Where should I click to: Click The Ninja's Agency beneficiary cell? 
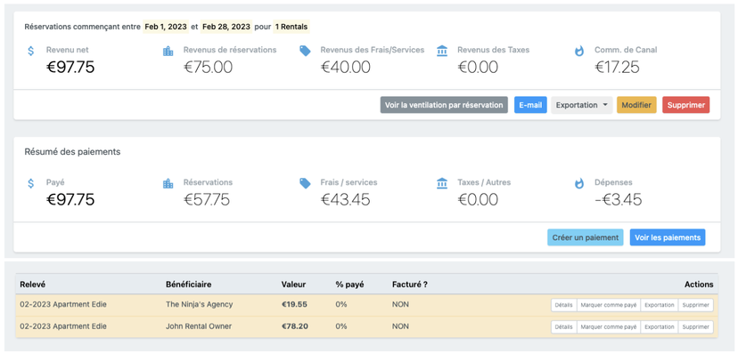[199, 304]
